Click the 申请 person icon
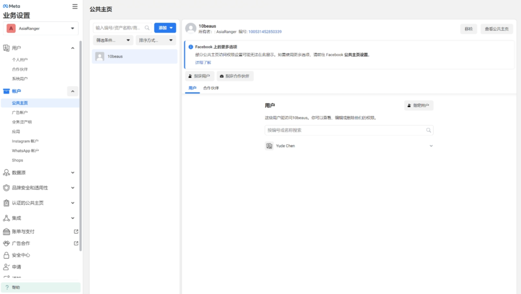Viewport: 521px width, 294px height. coord(6,267)
